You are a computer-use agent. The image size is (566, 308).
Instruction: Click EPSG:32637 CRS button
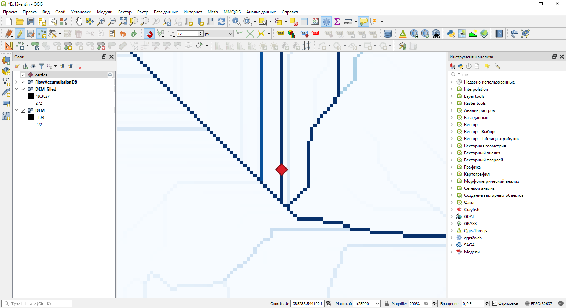tap(538, 303)
